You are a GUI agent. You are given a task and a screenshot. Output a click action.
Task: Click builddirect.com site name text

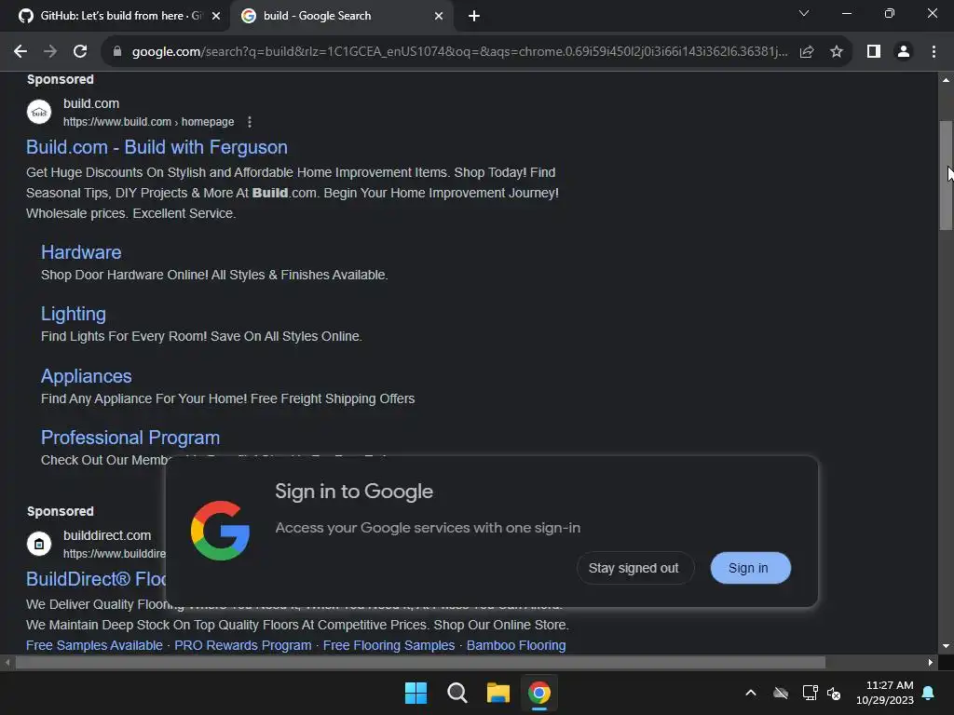(x=107, y=535)
